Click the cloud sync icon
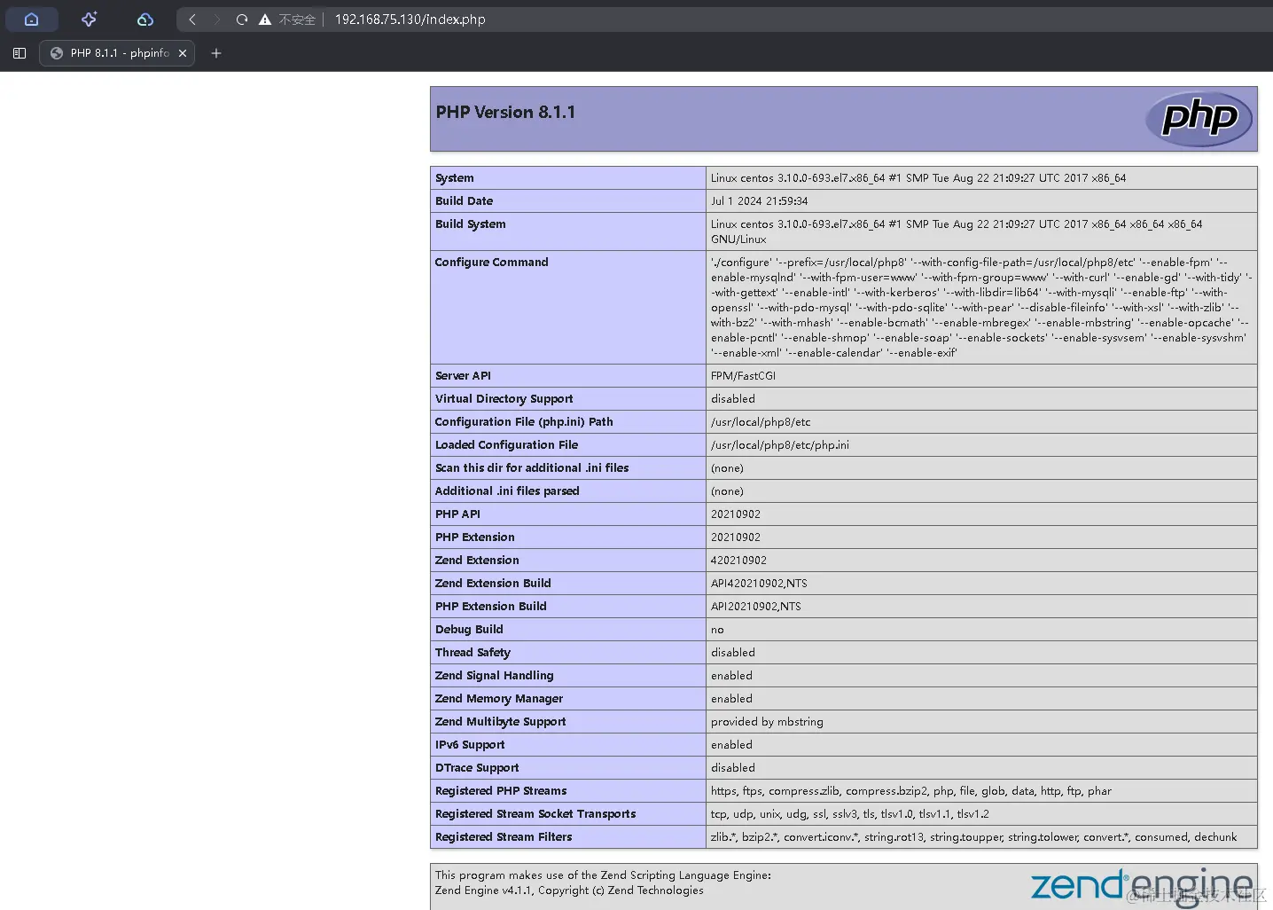The image size is (1273, 910). pyautogui.click(x=145, y=19)
